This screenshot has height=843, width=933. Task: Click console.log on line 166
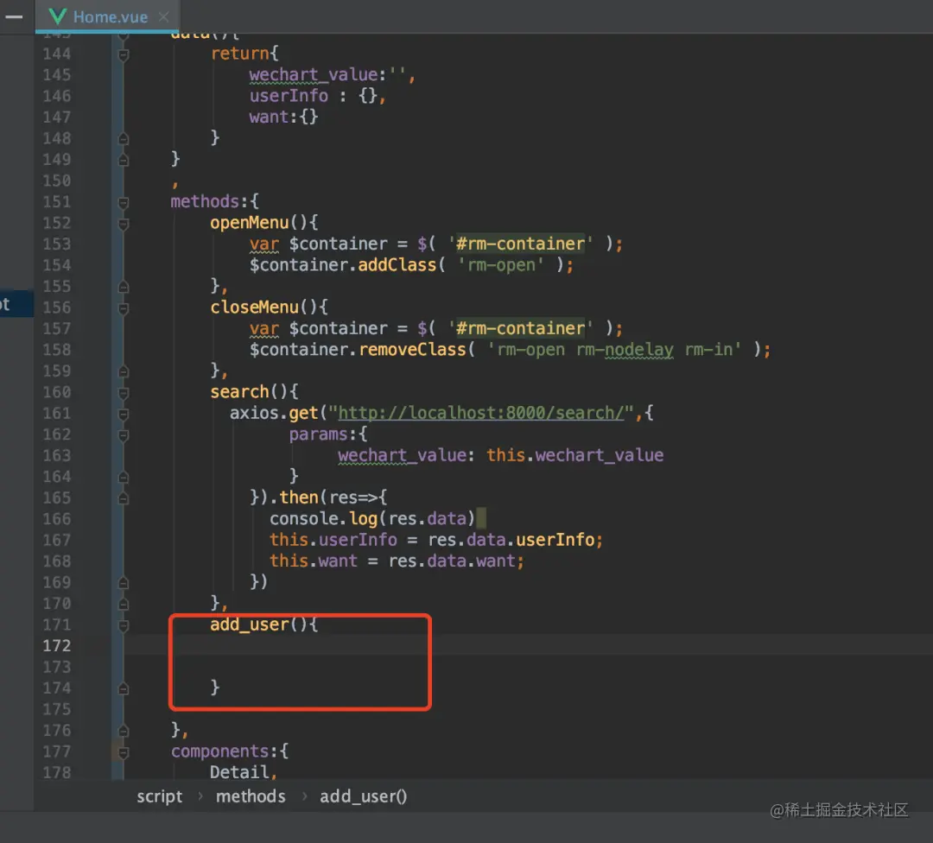(323, 518)
